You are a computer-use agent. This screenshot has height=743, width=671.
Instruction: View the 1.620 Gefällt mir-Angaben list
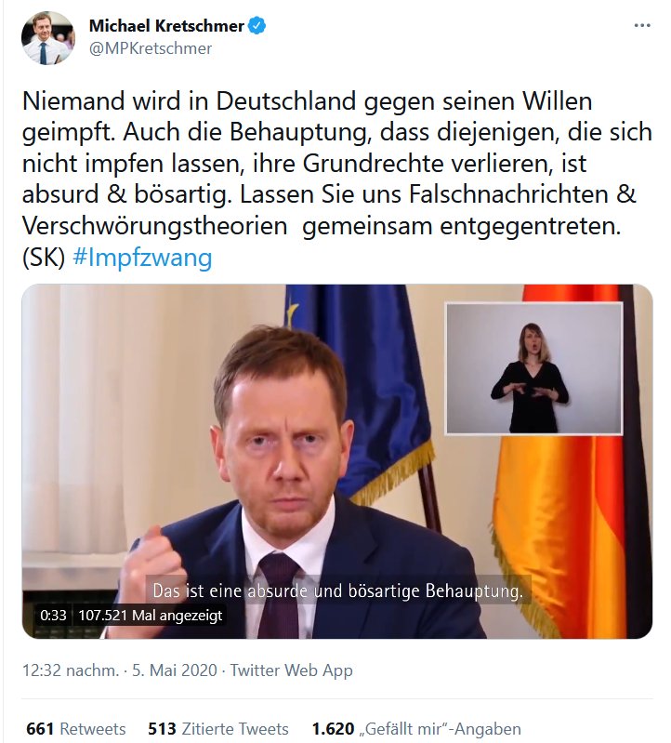(416, 728)
